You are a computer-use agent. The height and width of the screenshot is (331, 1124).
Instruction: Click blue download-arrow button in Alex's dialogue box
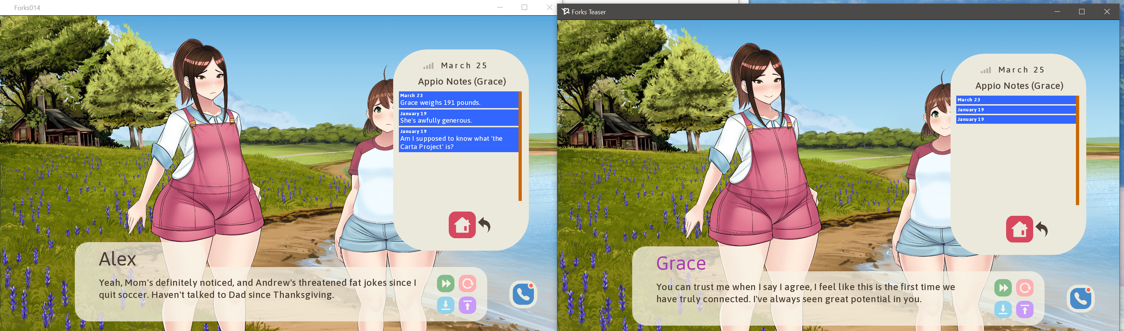click(446, 305)
